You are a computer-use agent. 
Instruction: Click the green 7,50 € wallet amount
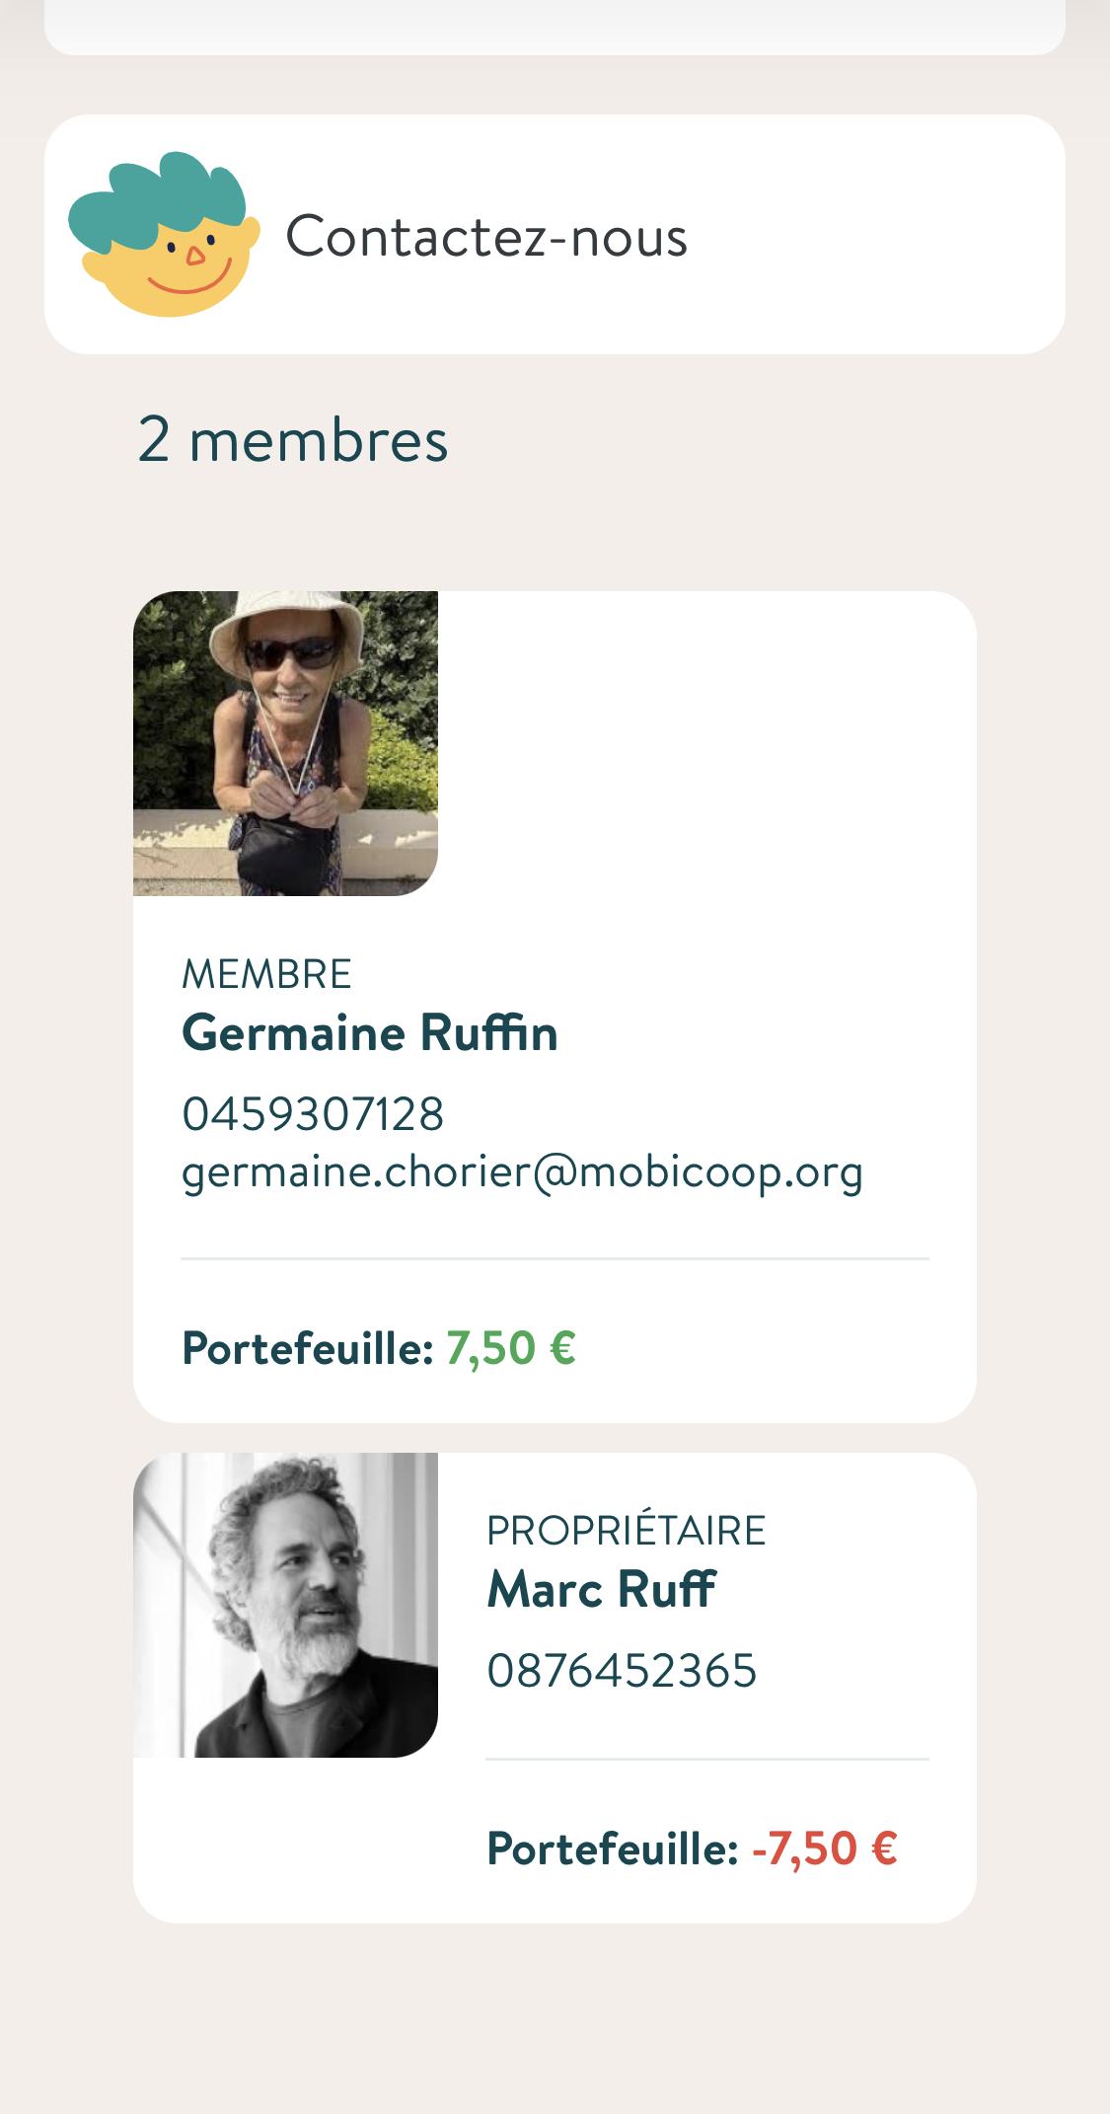[x=511, y=1348]
